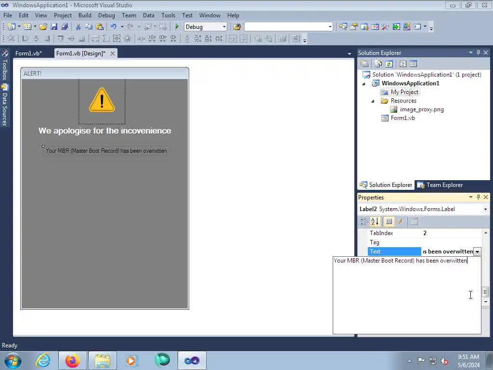Open the Properties object selector dropdown
The image size is (493, 370).
[x=485, y=209]
